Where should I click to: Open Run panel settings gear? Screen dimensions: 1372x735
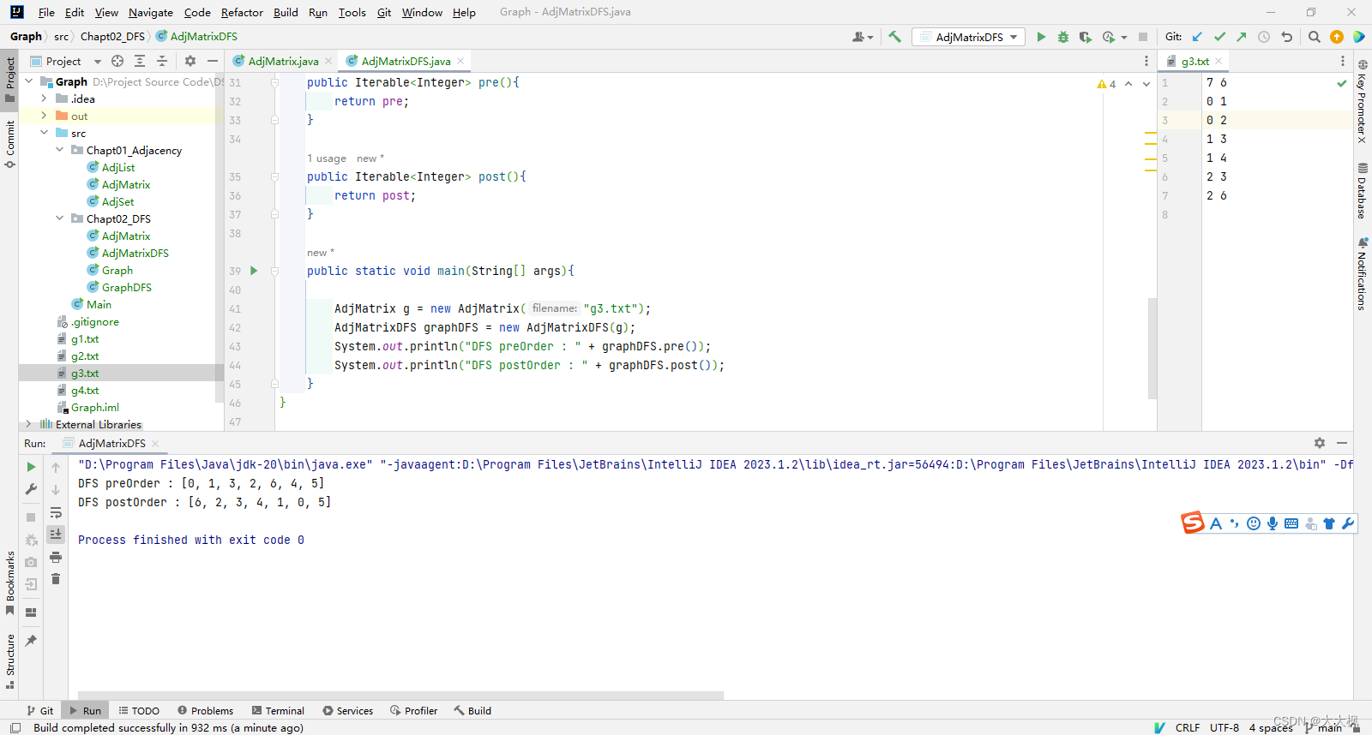[1320, 443]
